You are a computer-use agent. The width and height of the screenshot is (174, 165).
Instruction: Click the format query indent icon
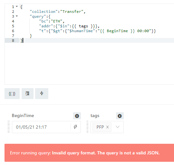(27, 94)
